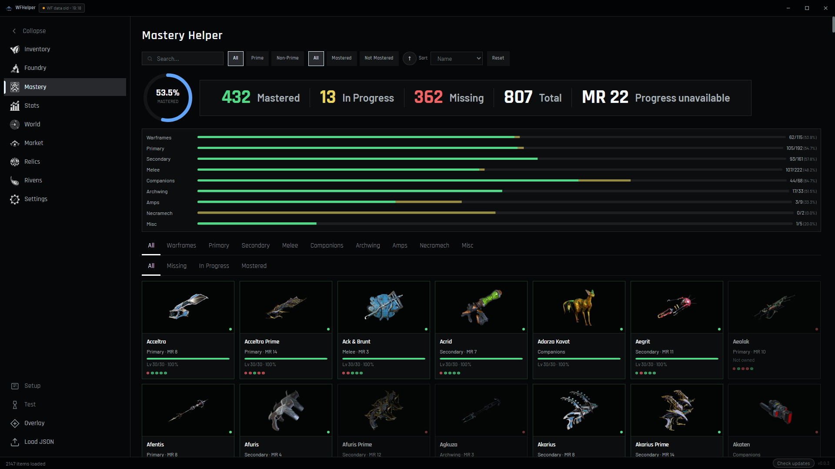Screen dimensions: 835x469
Task: Open the Agkuza archwing weapon card
Action: point(481,420)
